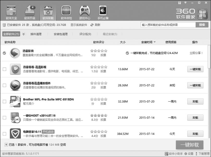
Task: Rate Brother MFL-Pro Suite using its stars
Action: [99, 99]
